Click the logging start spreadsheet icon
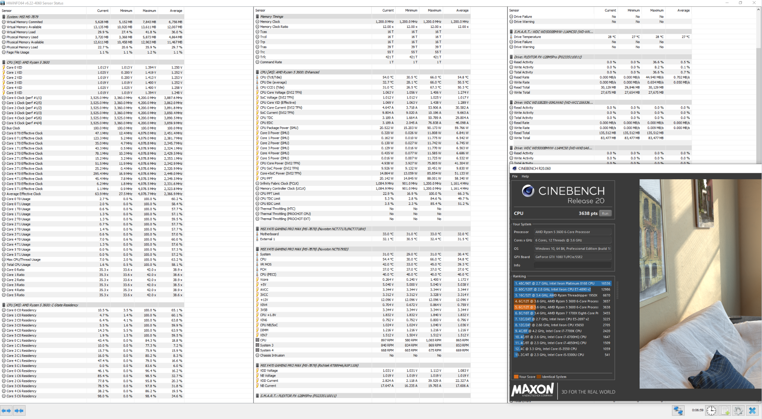Viewport: 762px width, 419px height. click(725, 410)
